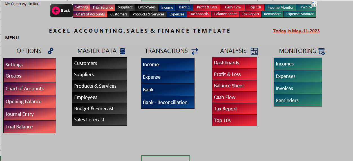The image size is (353, 161).
Task: Select Settings under the OPTIONS list
Action: pyautogui.click(x=30, y=64)
